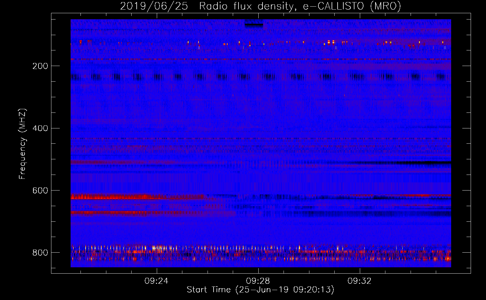The image size is (486, 300).
Task: Click the 800 frequency tick label
Action: pos(40,253)
